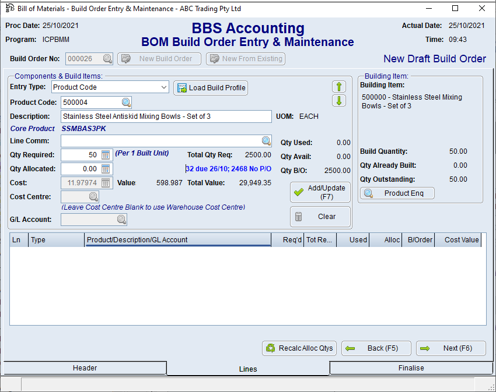Click the Line Comm lookup magnifier icon
The width and height of the screenshot is (496, 392).
click(x=266, y=141)
